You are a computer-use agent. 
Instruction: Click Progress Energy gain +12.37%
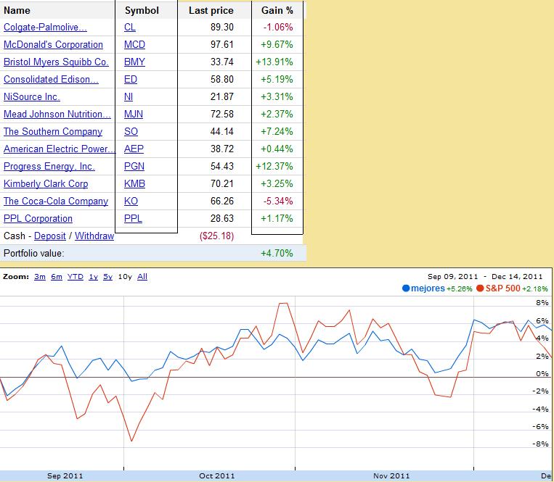point(274,166)
